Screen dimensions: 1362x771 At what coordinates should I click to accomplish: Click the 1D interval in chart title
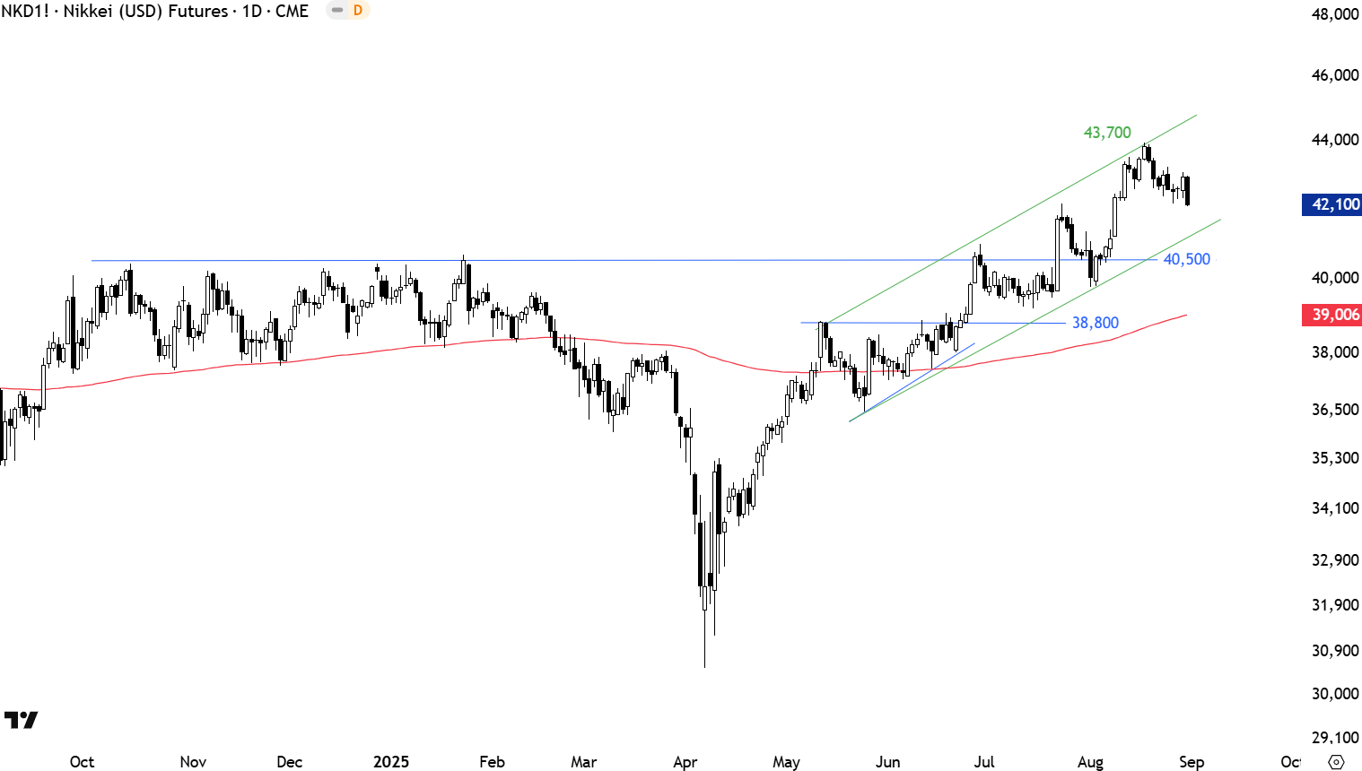[251, 11]
